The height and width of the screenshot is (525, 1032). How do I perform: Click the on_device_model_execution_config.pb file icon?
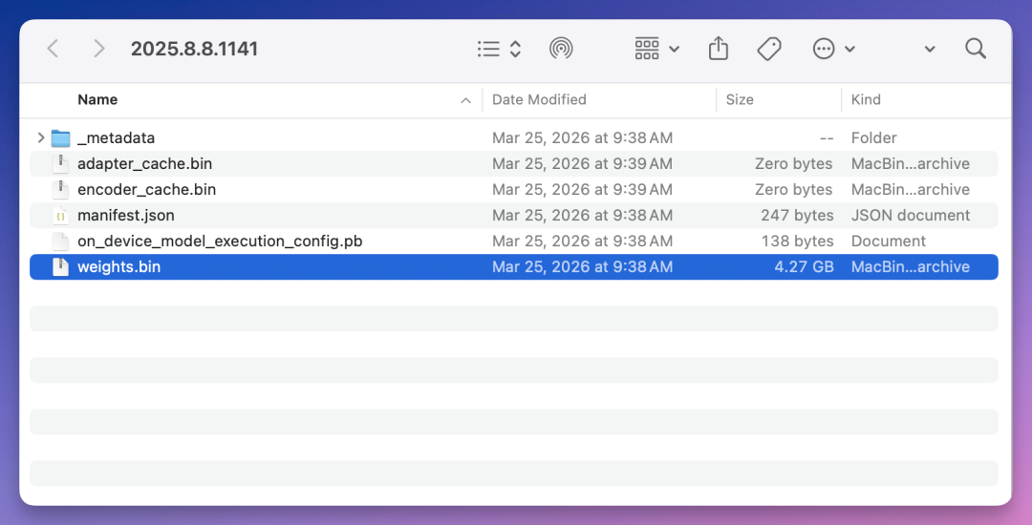pos(60,241)
